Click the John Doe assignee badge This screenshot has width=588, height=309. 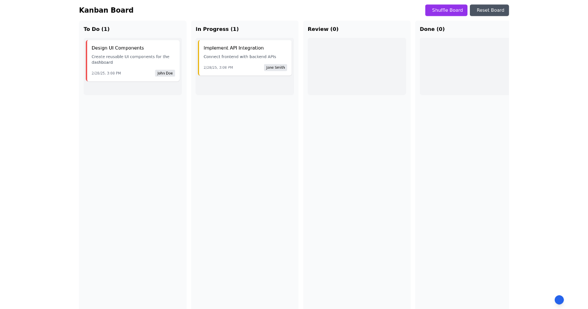pos(165,73)
